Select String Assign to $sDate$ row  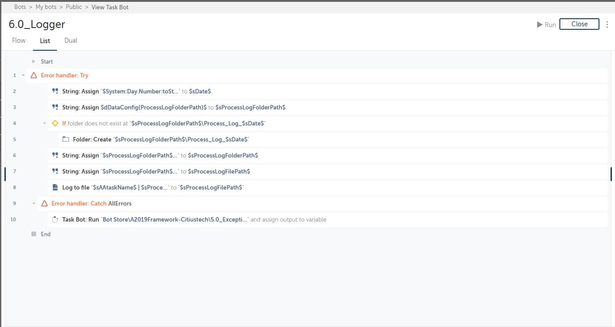pos(328,91)
